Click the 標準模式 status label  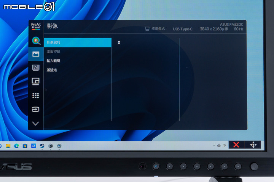[x=158, y=28]
